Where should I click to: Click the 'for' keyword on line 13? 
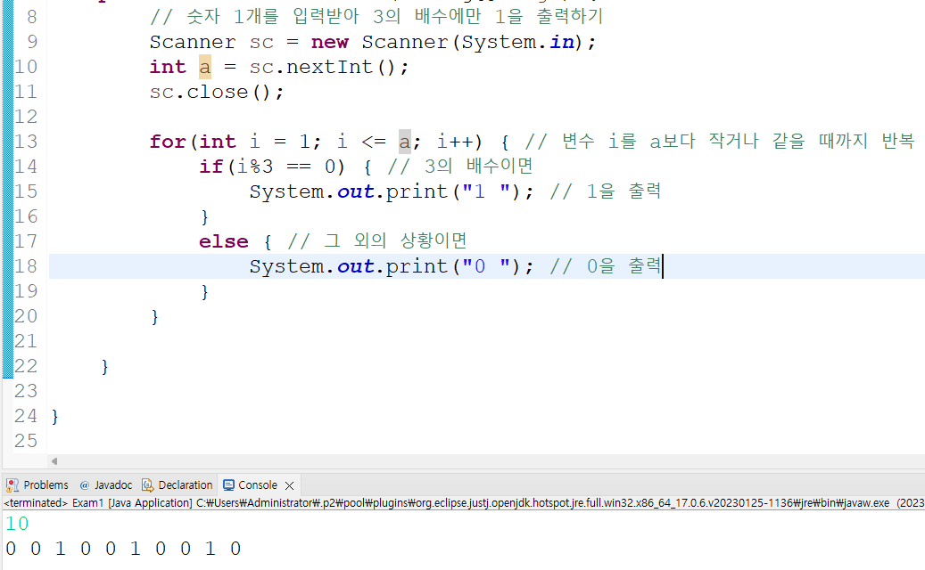(168, 142)
